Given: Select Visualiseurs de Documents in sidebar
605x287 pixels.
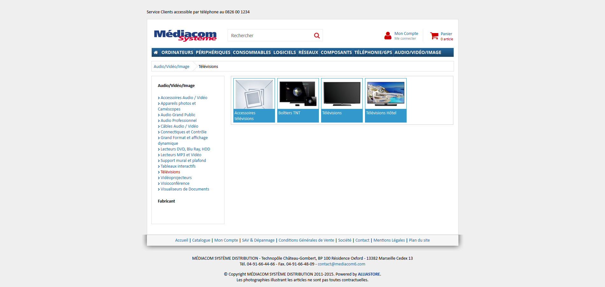Looking at the screenshot, I should click(185, 189).
